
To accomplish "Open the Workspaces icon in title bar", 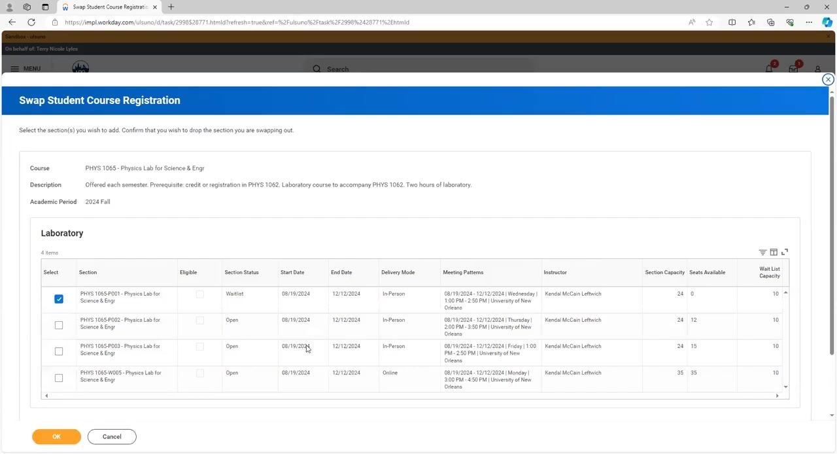I will (27, 7).
